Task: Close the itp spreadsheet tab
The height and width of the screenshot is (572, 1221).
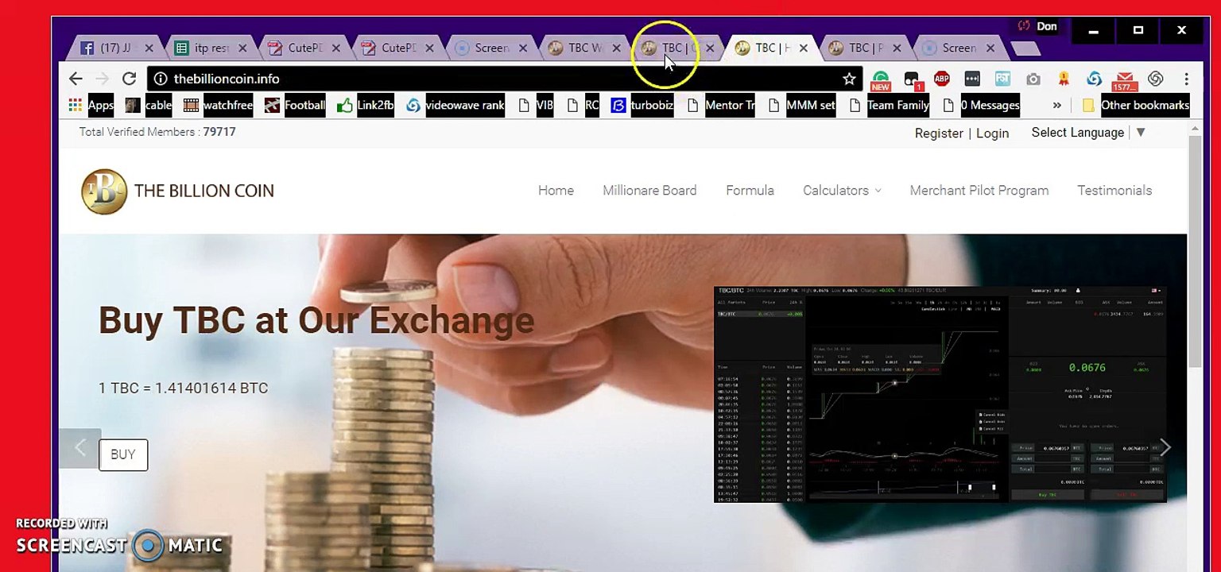Action: pos(242,48)
